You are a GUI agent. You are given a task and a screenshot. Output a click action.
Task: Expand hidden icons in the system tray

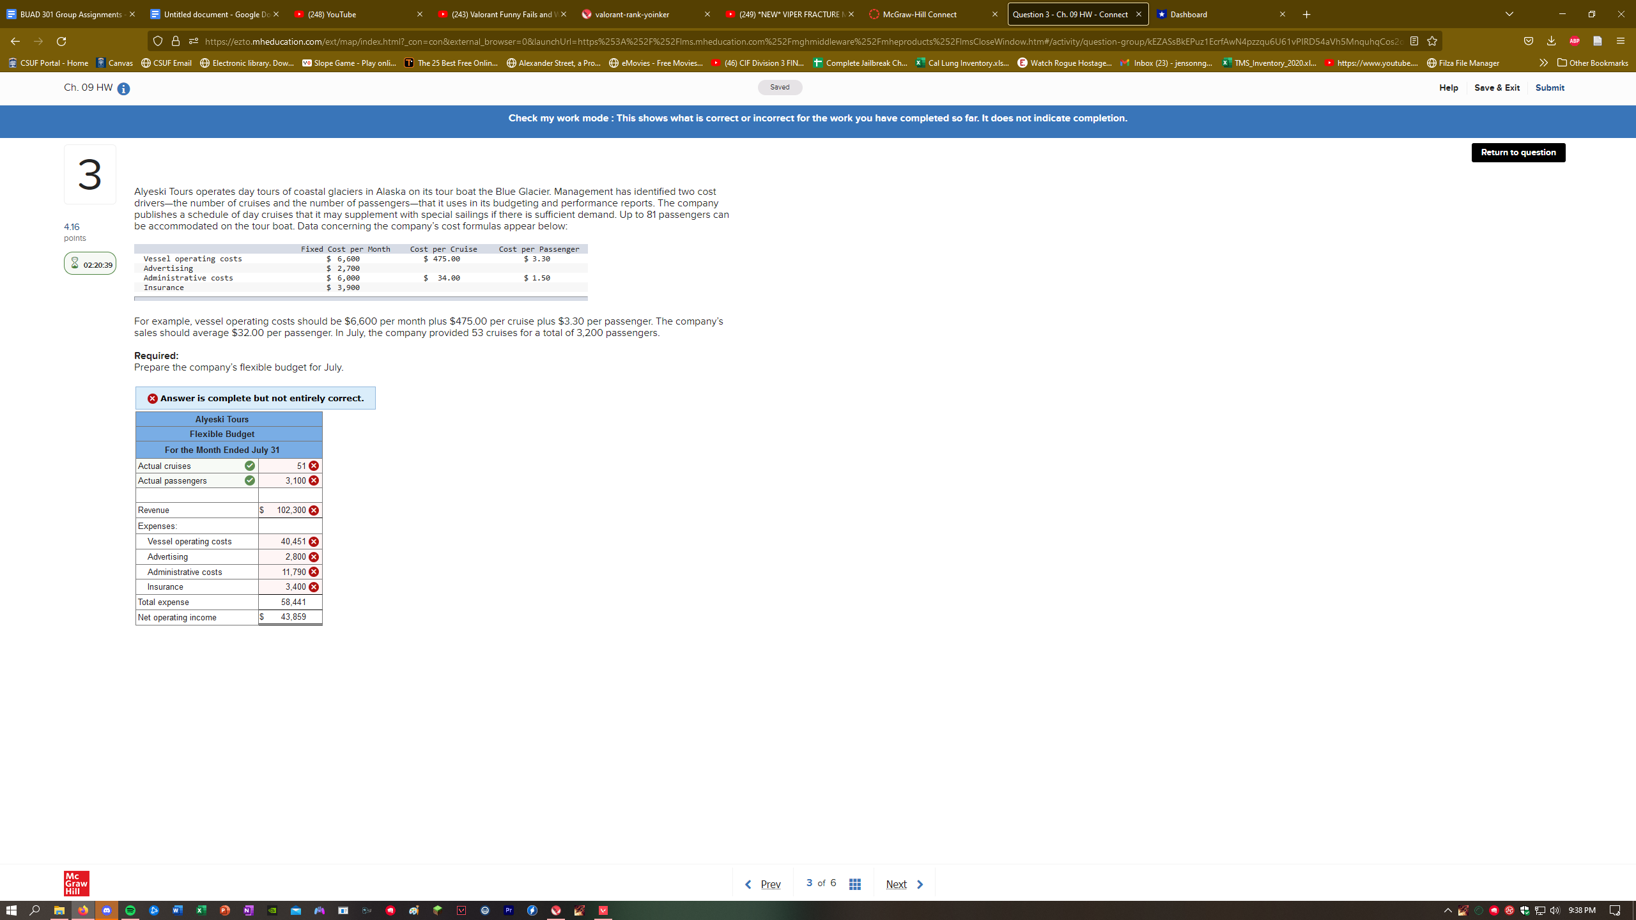(x=1447, y=910)
